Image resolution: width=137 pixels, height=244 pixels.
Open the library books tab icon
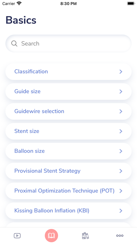click(x=86, y=236)
